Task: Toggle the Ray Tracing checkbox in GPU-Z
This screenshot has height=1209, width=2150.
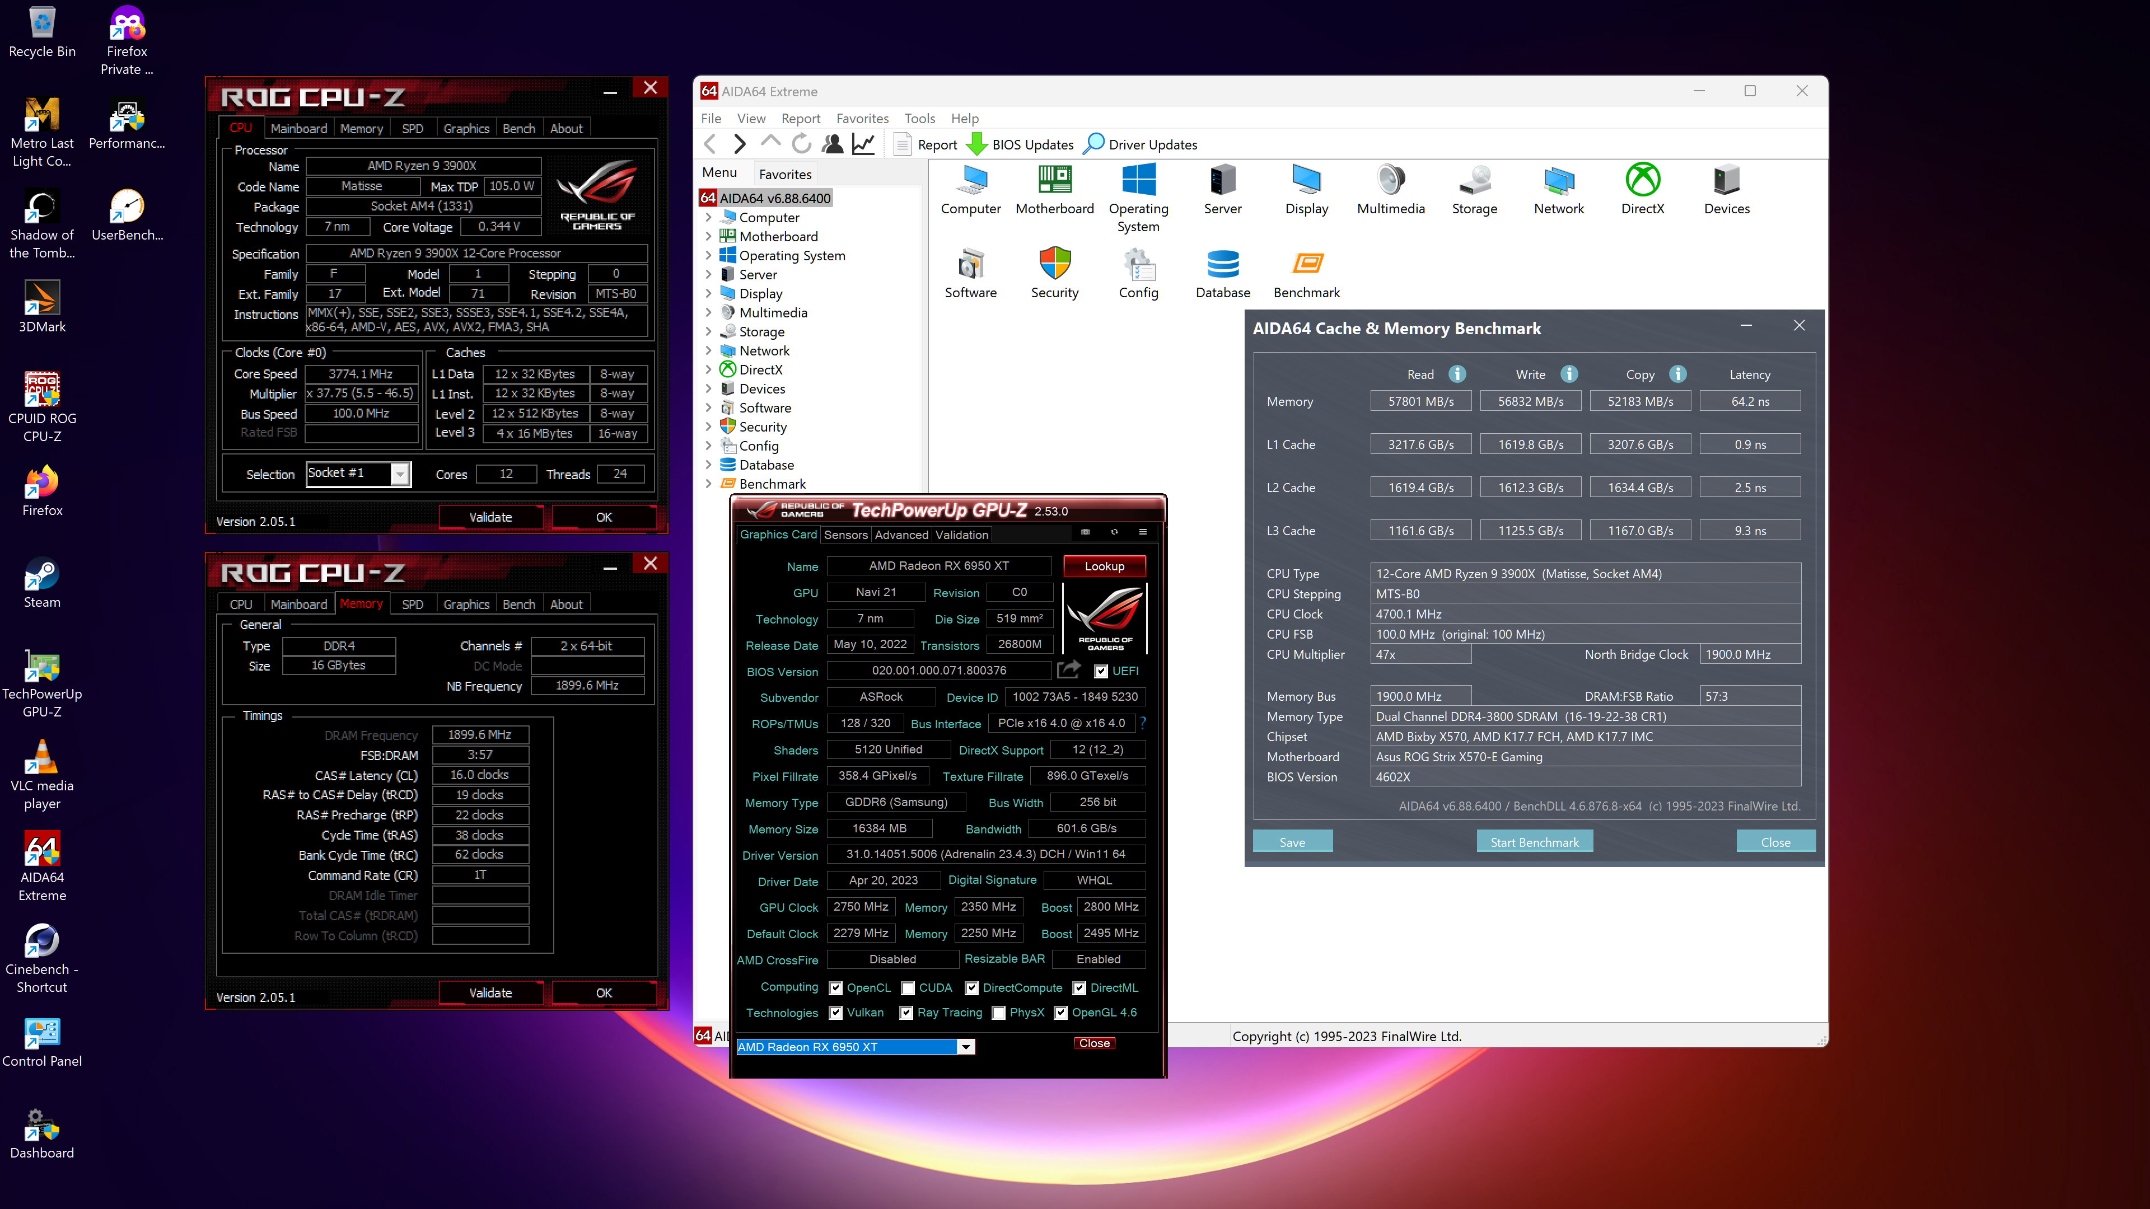Action: tap(905, 1013)
